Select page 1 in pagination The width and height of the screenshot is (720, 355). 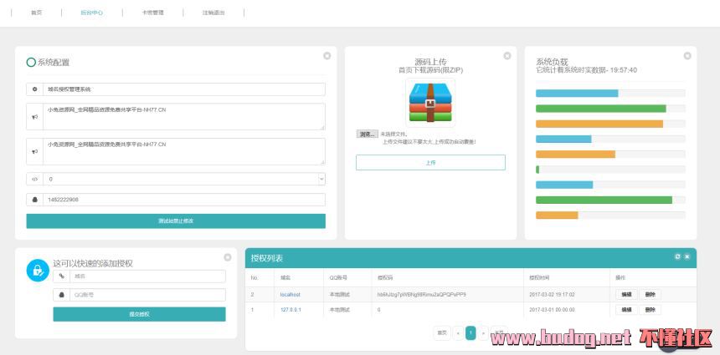point(471,333)
